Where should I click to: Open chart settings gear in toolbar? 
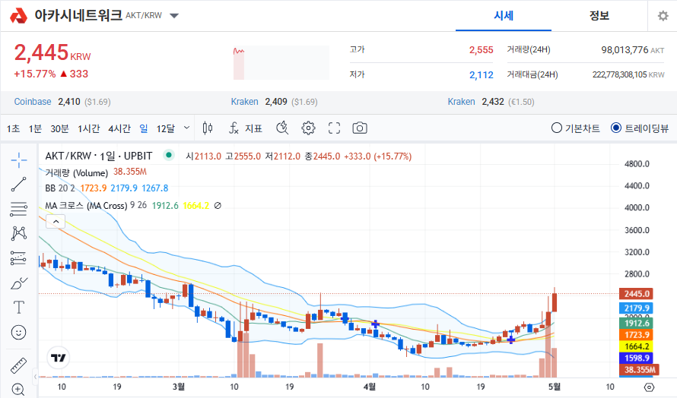[308, 128]
